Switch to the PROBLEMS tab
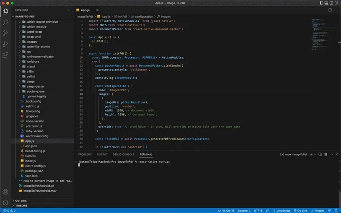Viewport: 341px width, 213px height. 85,155
